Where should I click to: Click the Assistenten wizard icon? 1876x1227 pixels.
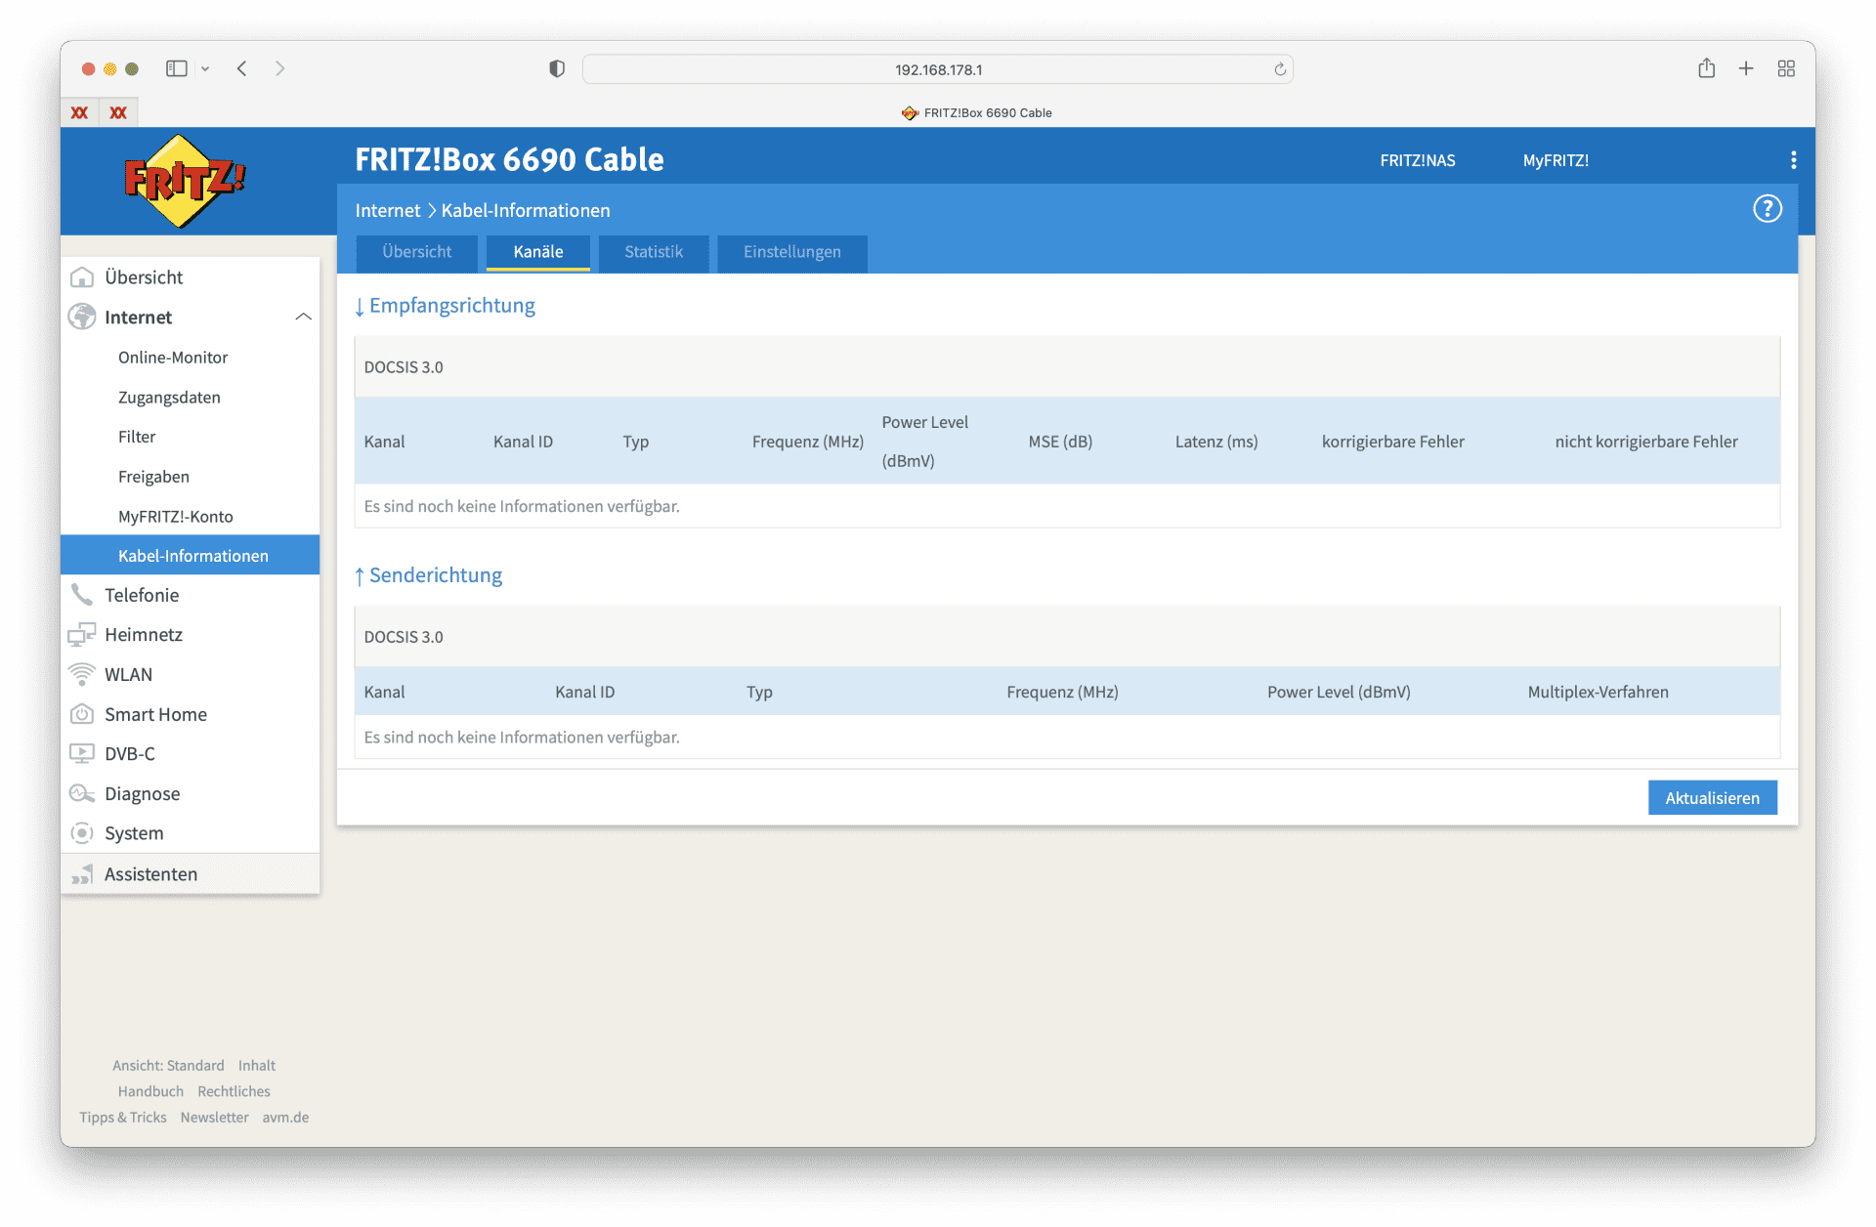(x=82, y=874)
